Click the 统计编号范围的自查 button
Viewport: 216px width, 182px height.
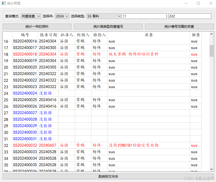(179, 27)
